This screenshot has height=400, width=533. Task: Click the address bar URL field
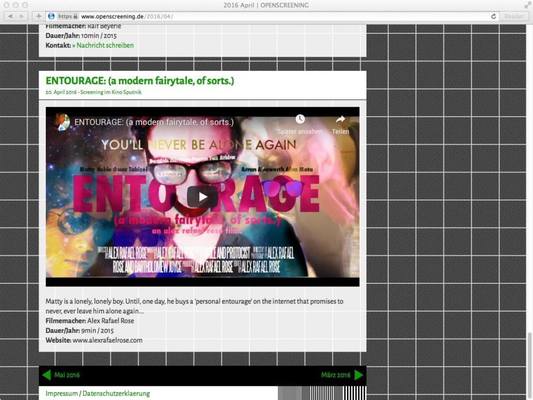272,16
